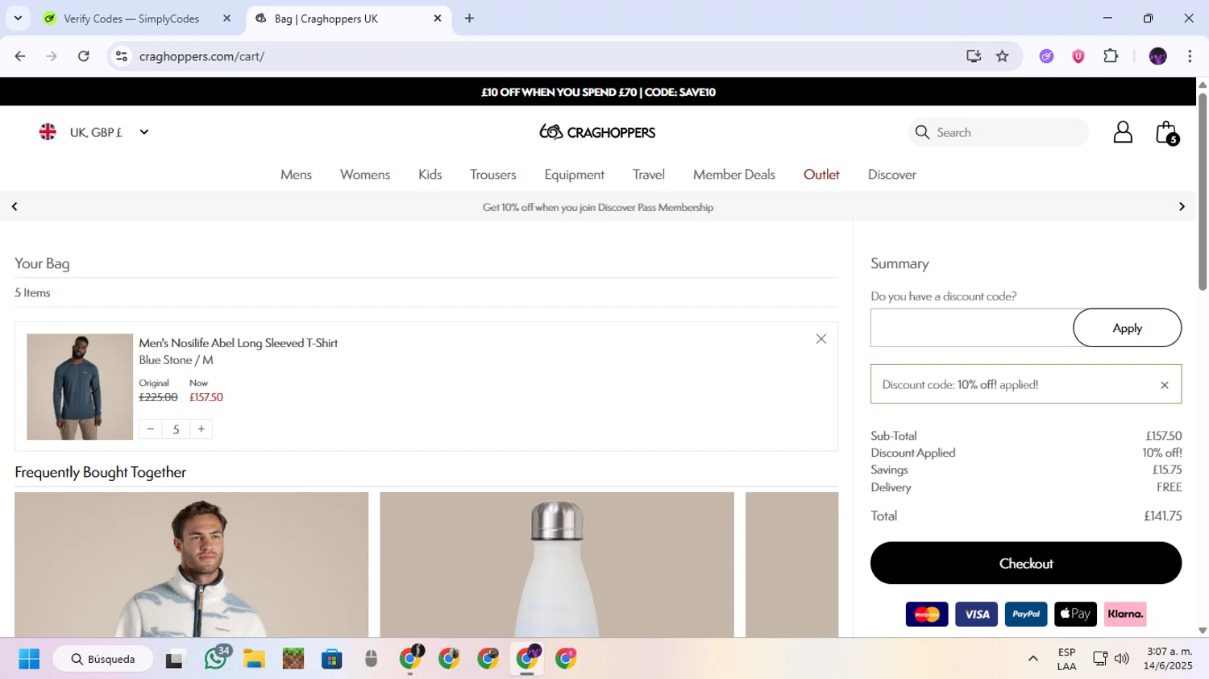
Task: Click the search magnifier icon
Action: [922, 132]
